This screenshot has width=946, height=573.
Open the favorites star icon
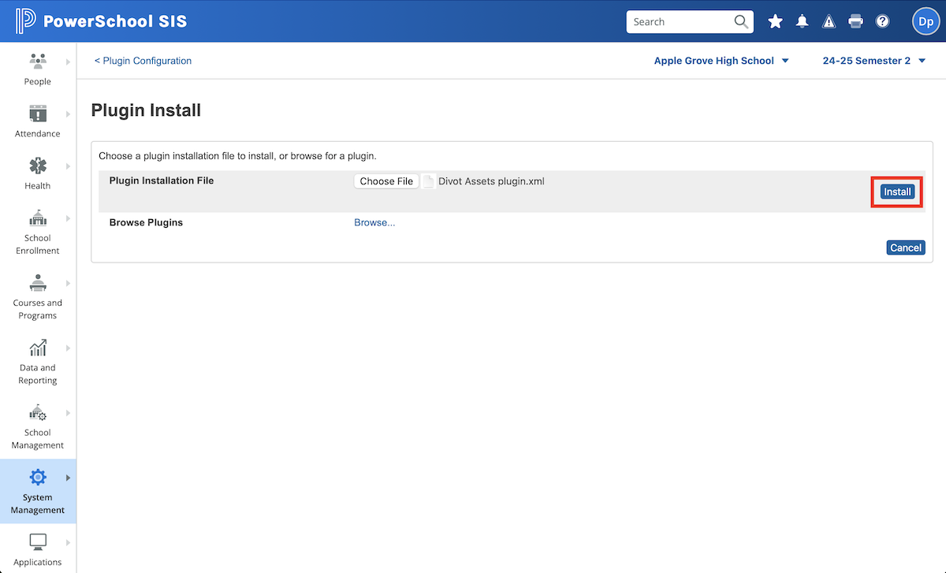pyautogui.click(x=776, y=22)
